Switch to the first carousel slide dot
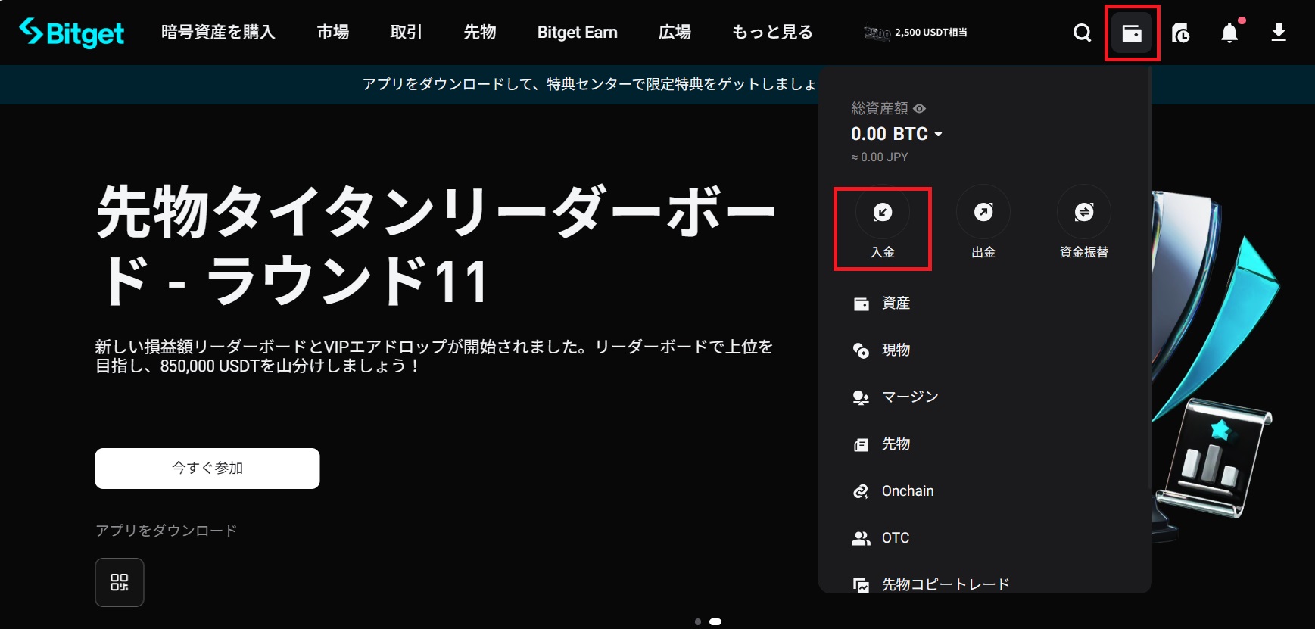Screen dimensions: 1315x629 coord(698,622)
